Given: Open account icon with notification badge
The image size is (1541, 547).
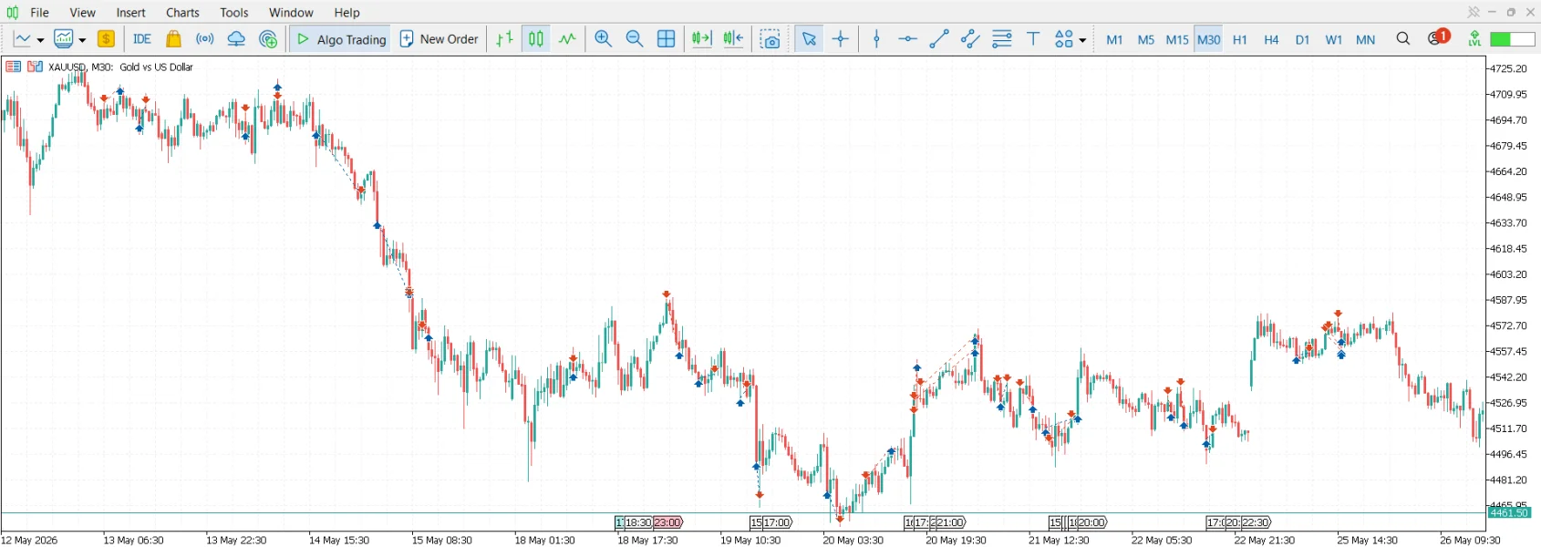Looking at the screenshot, I should point(1438,38).
